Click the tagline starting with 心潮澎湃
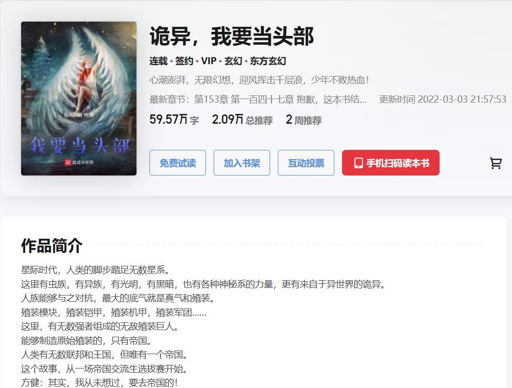Image resolution: width=512 pixels, height=388 pixels. [x=259, y=80]
